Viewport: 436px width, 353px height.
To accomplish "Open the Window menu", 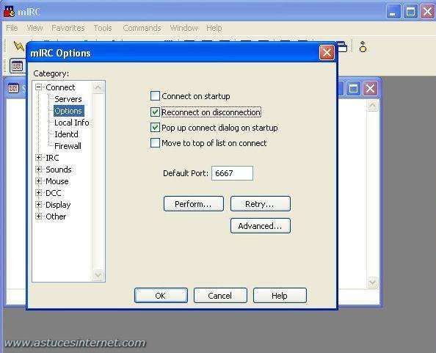I will pos(184,28).
